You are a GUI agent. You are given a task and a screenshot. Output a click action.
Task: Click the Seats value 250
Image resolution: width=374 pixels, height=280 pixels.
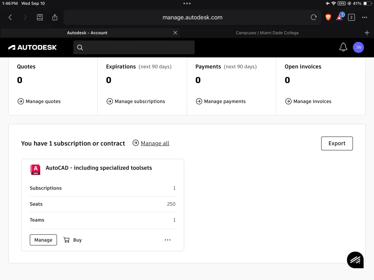click(171, 204)
